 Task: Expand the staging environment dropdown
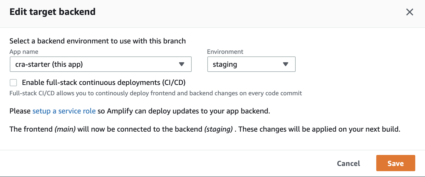[251, 64]
